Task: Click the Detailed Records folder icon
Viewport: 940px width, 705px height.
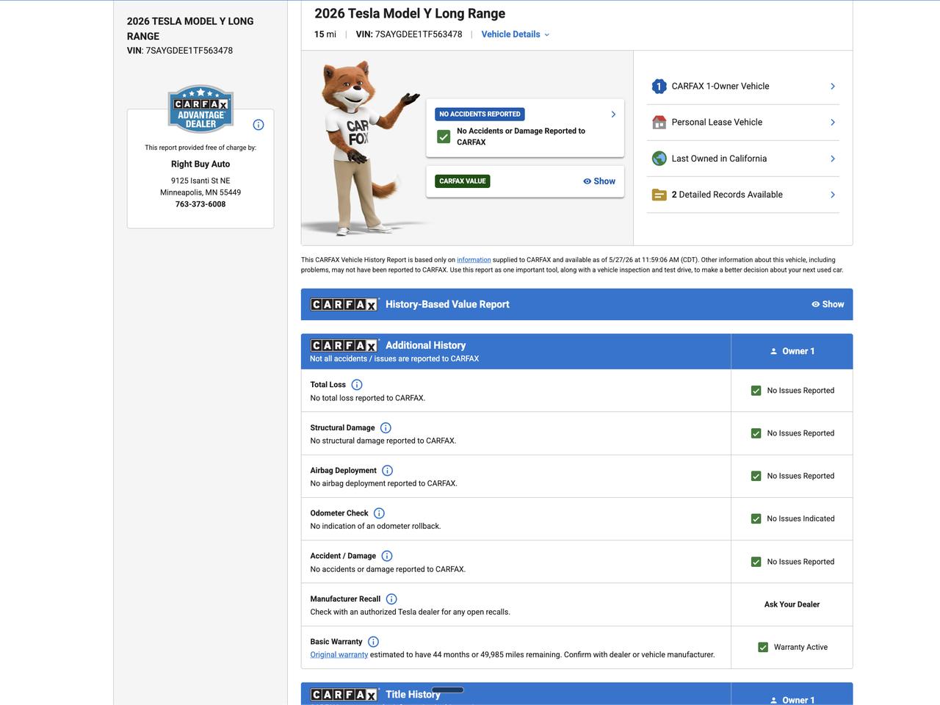Action: (659, 195)
